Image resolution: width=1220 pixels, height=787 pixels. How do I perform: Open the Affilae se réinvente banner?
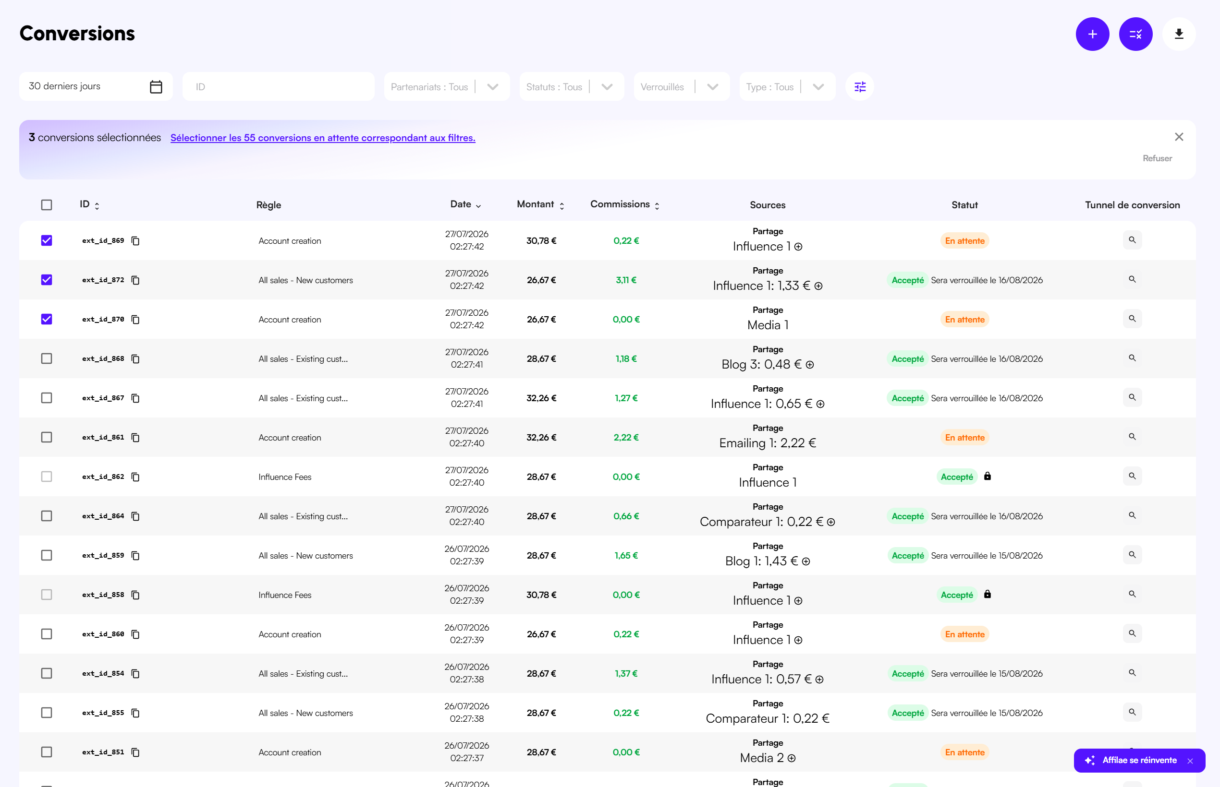point(1139,761)
